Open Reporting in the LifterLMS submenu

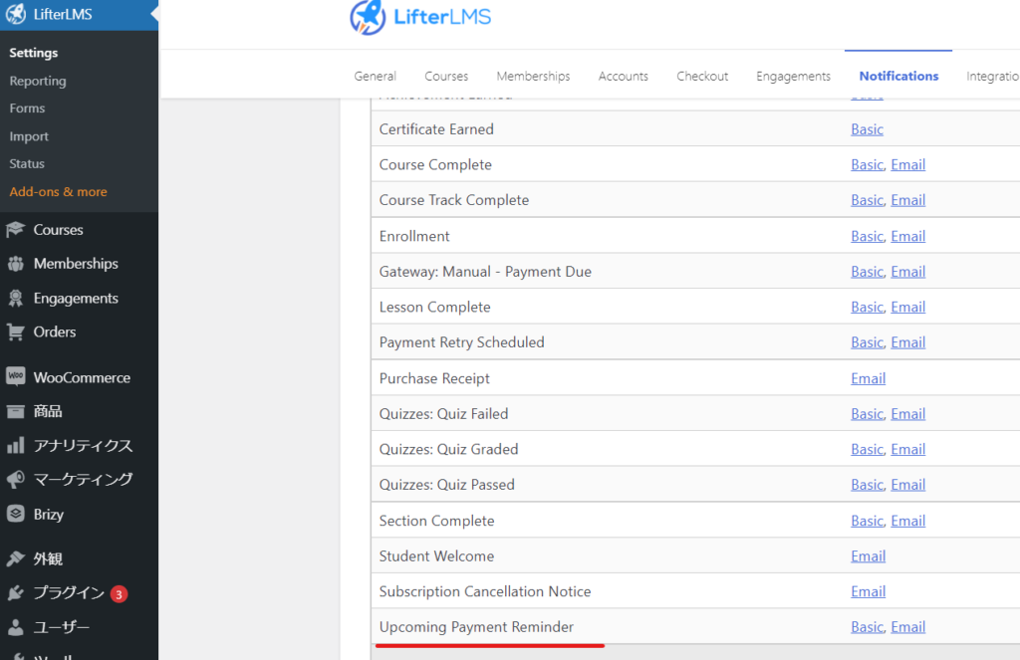tap(38, 81)
